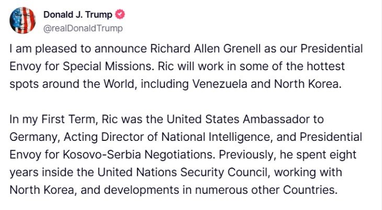The image size is (382, 210).
Task: Open the @realDonaldTrump handle
Action: [83, 28]
